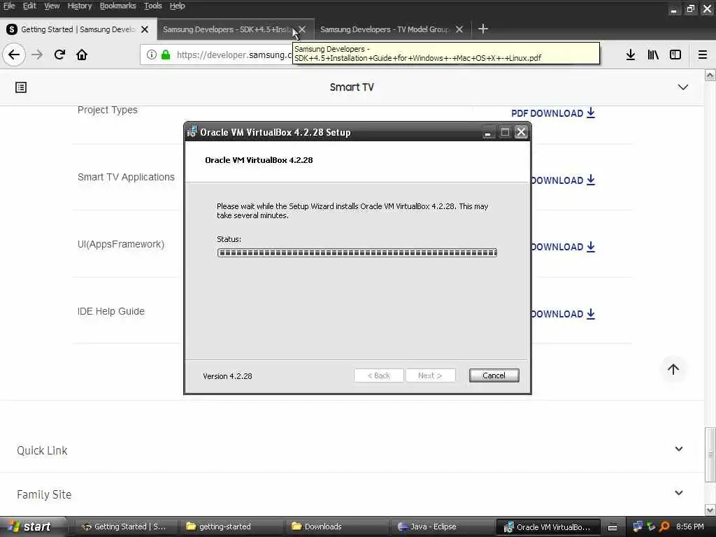Switch to Getting Started Samsung tab
The height and width of the screenshot is (537, 716).
coord(78,29)
